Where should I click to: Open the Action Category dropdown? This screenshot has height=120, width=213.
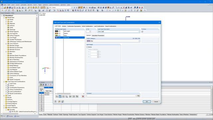click(x=139, y=41)
